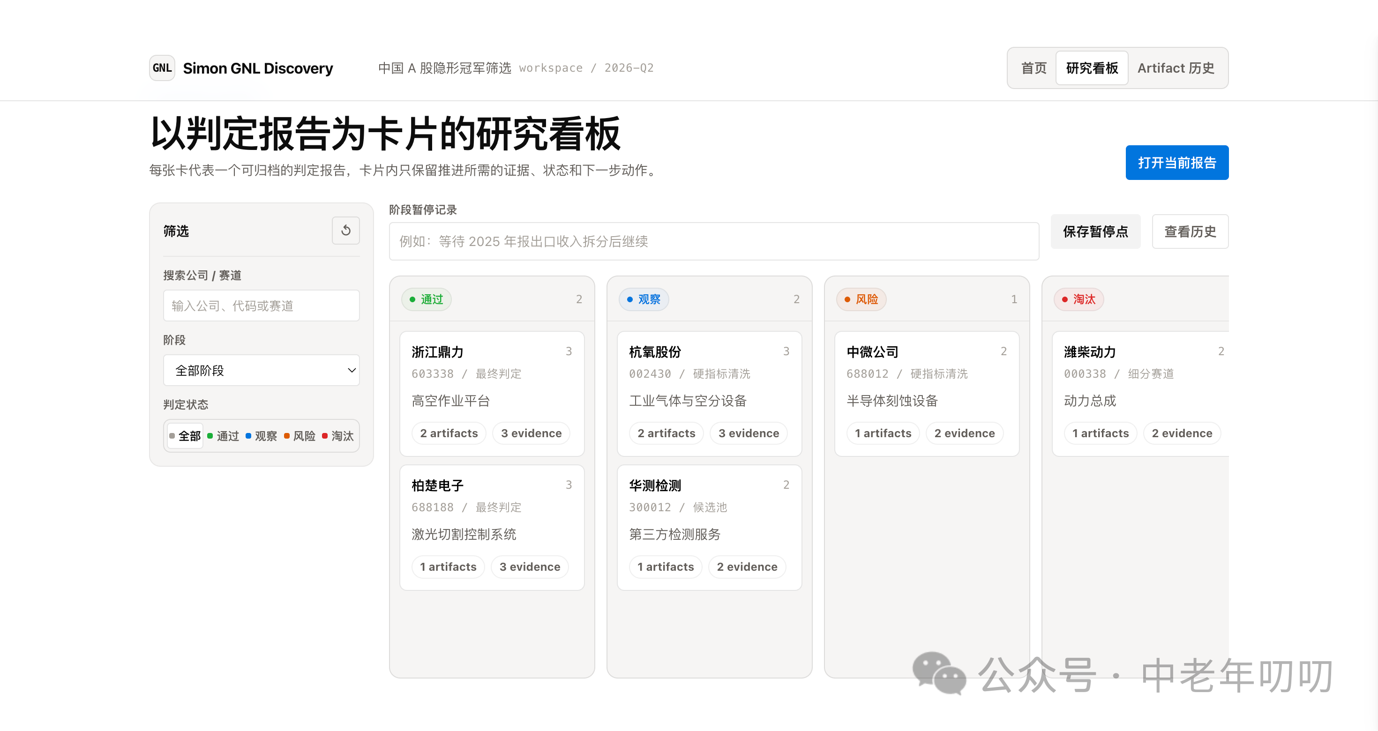Click the 观察 column header badge
This screenshot has width=1378, height=731.
pyautogui.click(x=644, y=299)
